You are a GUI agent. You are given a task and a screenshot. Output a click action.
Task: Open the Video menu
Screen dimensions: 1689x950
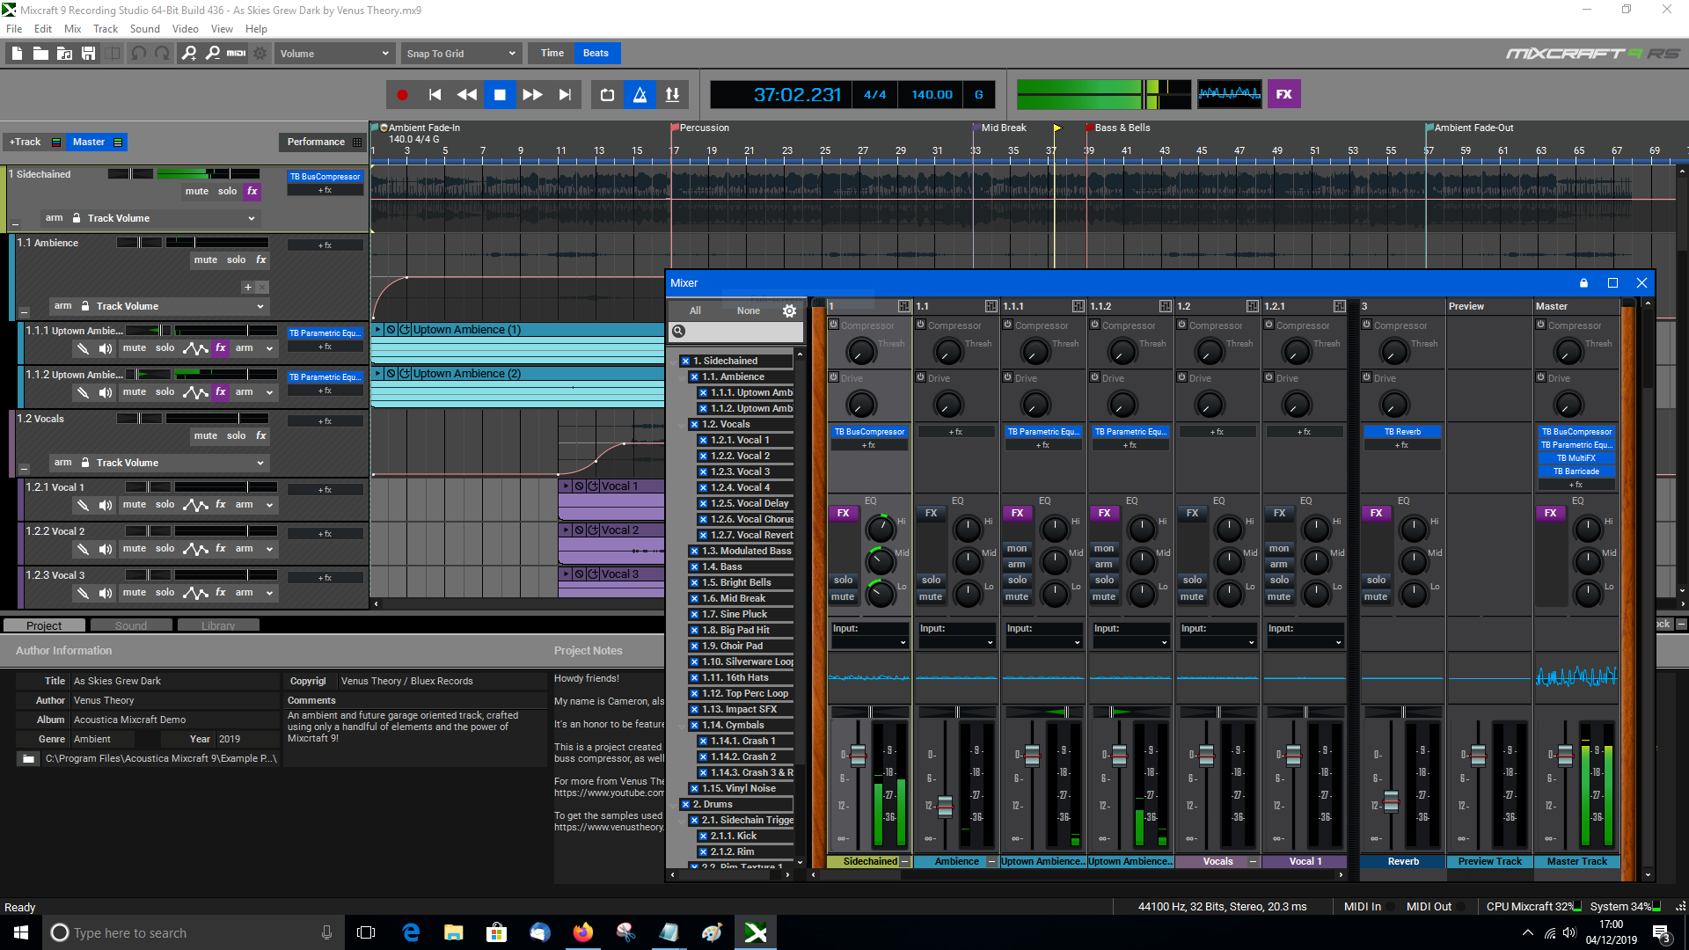click(186, 29)
